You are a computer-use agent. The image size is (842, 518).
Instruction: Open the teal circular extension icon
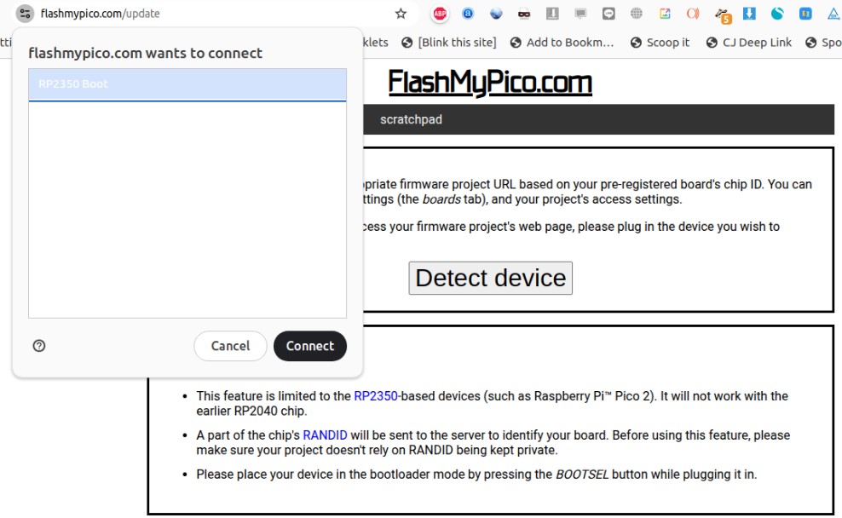pyautogui.click(x=777, y=14)
